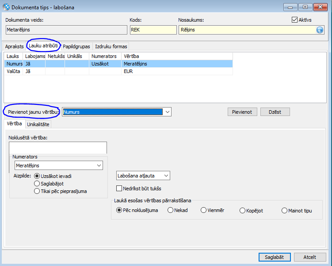Open the Izdruku formas tab
332x266 pixels.
pos(111,46)
